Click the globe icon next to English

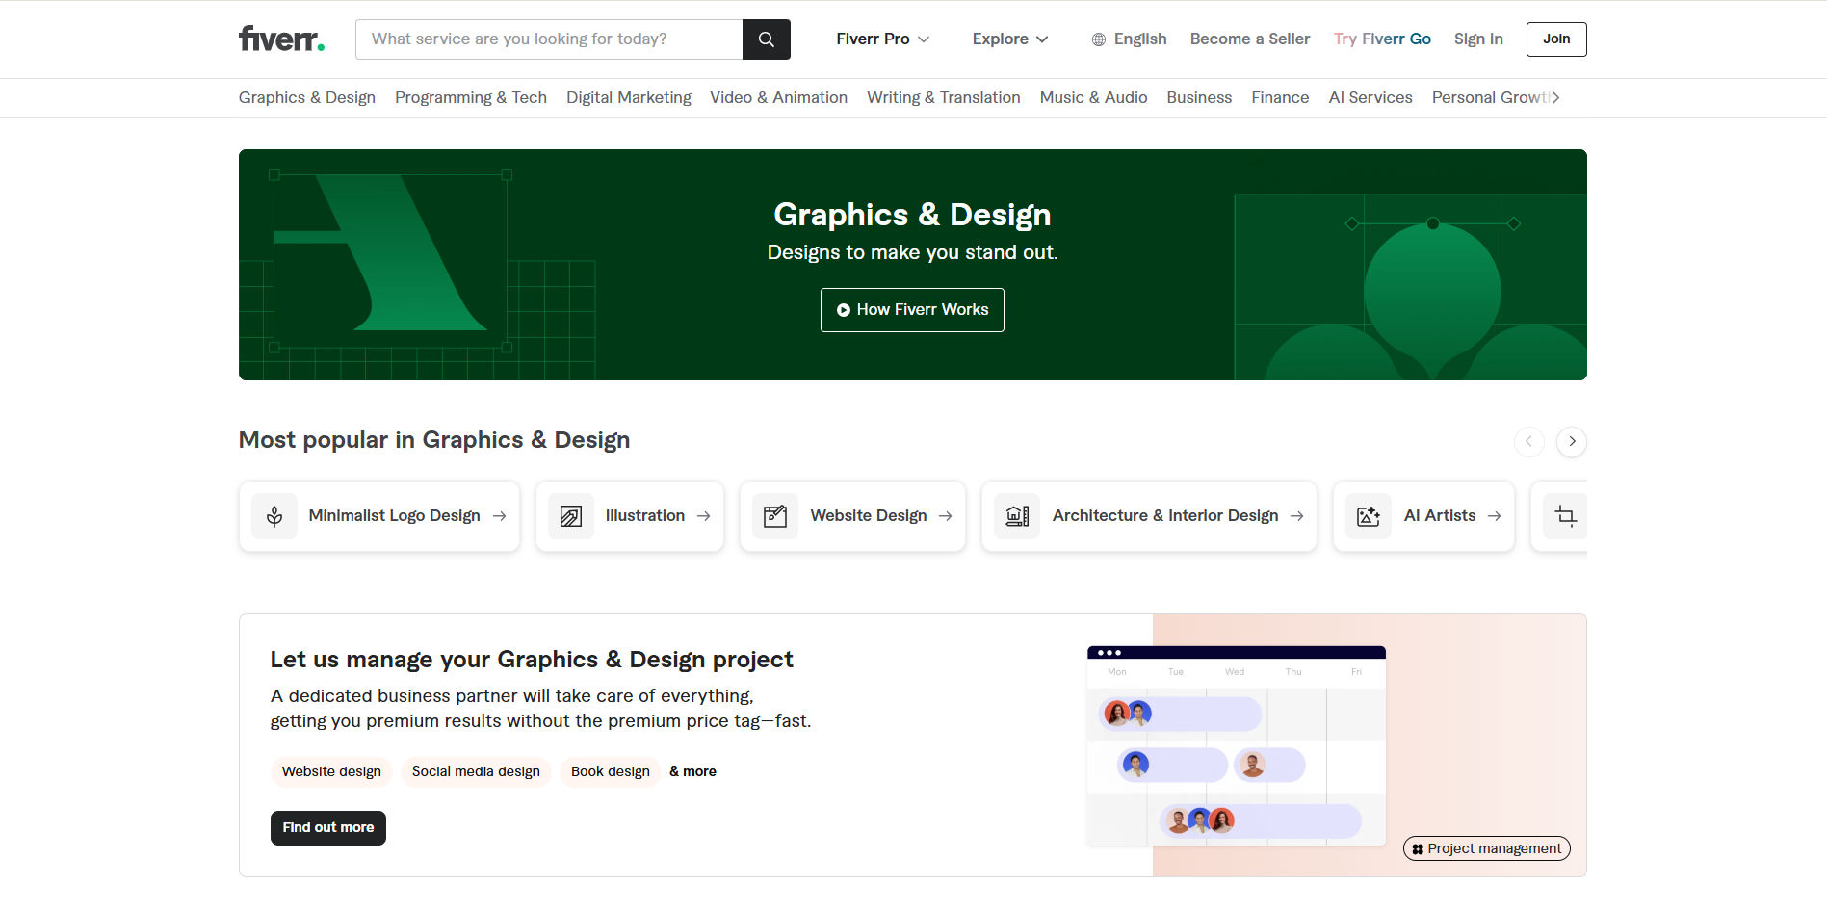1097,39
